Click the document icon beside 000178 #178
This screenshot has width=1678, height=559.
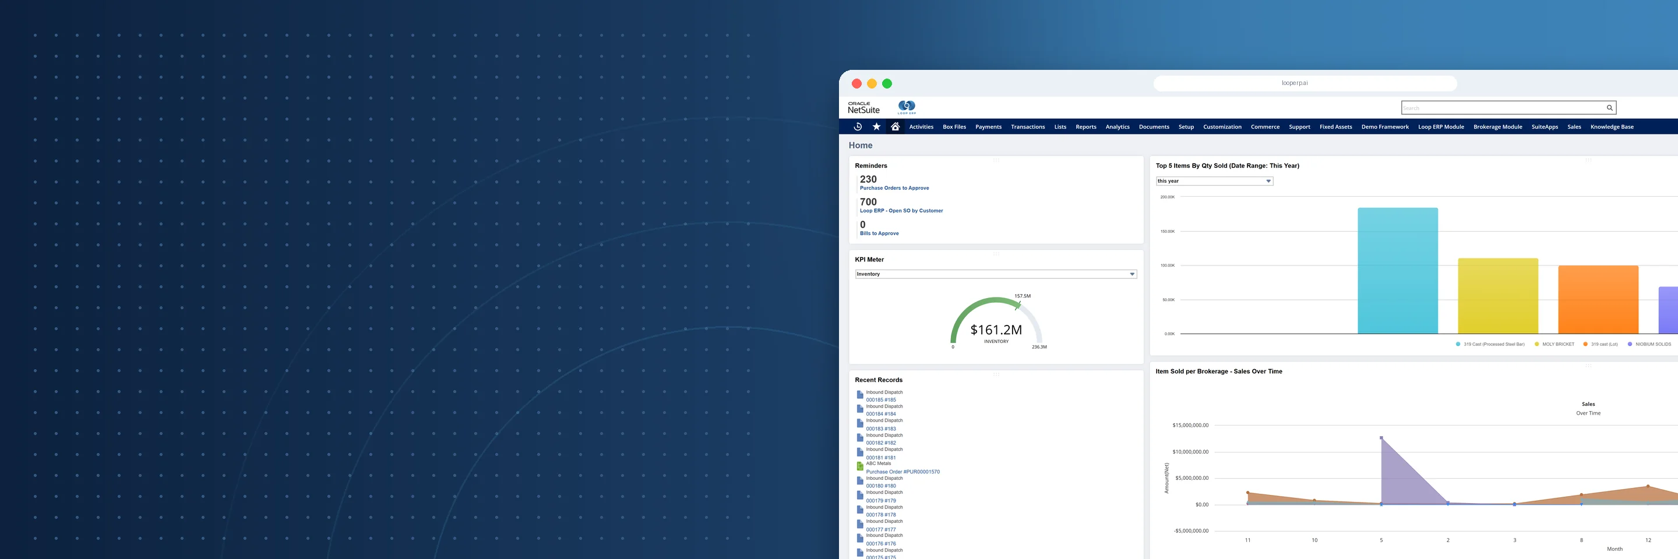pyautogui.click(x=860, y=510)
